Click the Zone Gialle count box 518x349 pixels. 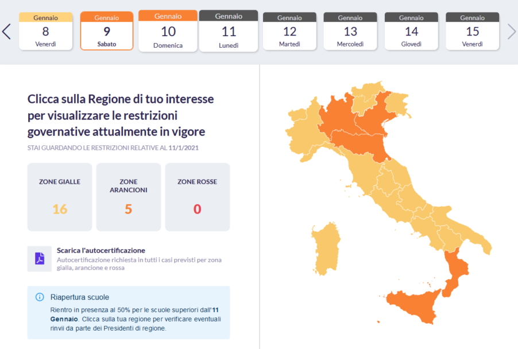coord(60,197)
